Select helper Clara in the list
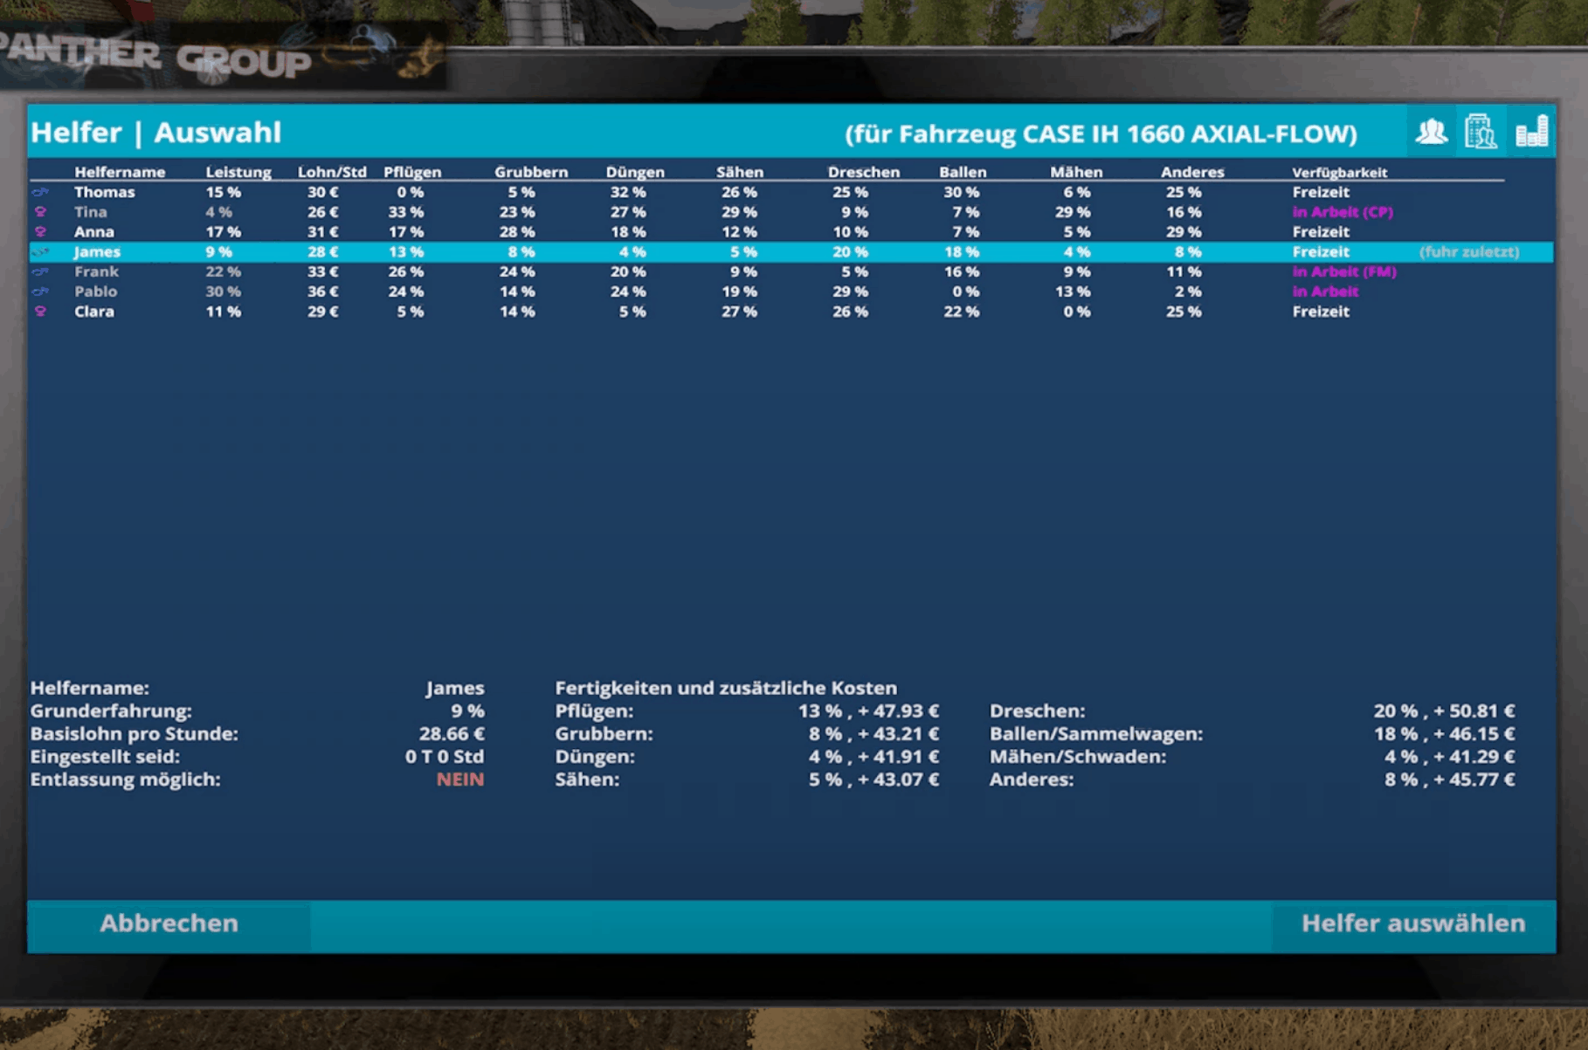Screen dimensions: 1588x1050 93,312
